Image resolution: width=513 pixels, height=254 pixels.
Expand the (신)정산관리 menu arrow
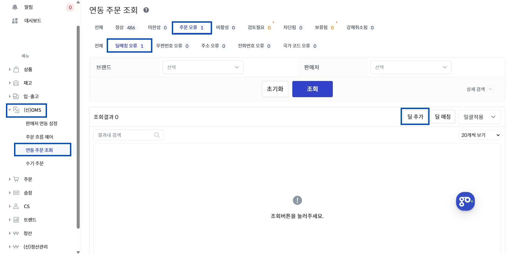coord(10,247)
